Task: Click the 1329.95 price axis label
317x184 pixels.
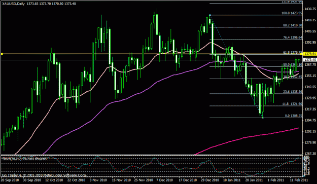Action: [310, 98]
